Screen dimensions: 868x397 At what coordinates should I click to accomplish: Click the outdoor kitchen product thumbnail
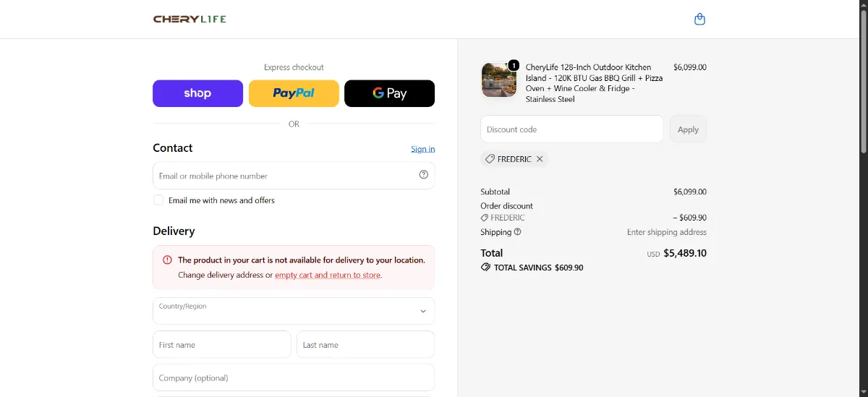(499, 80)
